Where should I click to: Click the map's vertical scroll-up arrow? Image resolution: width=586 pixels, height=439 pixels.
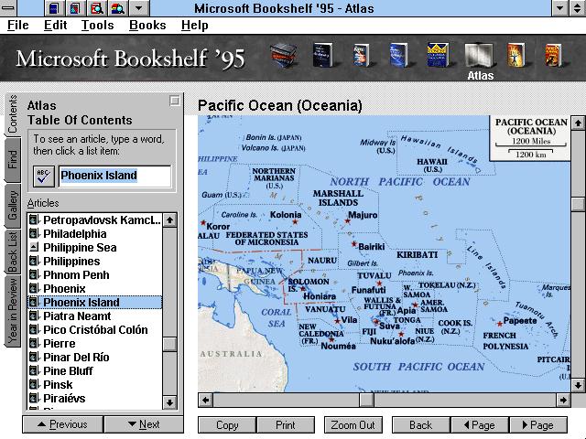point(578,123)
